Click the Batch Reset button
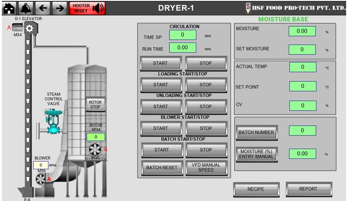 (x=160, y=167)
